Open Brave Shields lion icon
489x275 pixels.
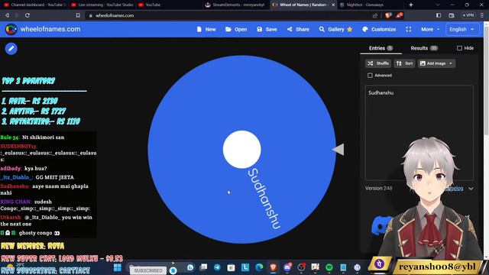click(x=388, y=15)
